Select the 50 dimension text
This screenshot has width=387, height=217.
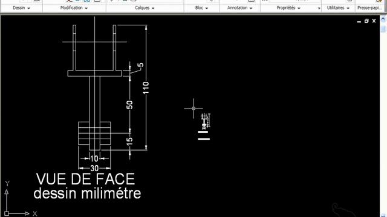click(129, 105)
